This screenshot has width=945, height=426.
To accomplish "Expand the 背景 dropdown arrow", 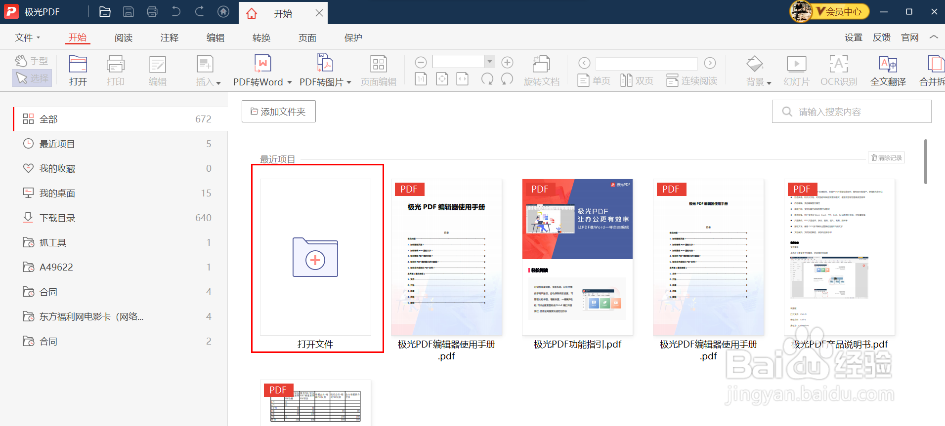I will (769, 83).
